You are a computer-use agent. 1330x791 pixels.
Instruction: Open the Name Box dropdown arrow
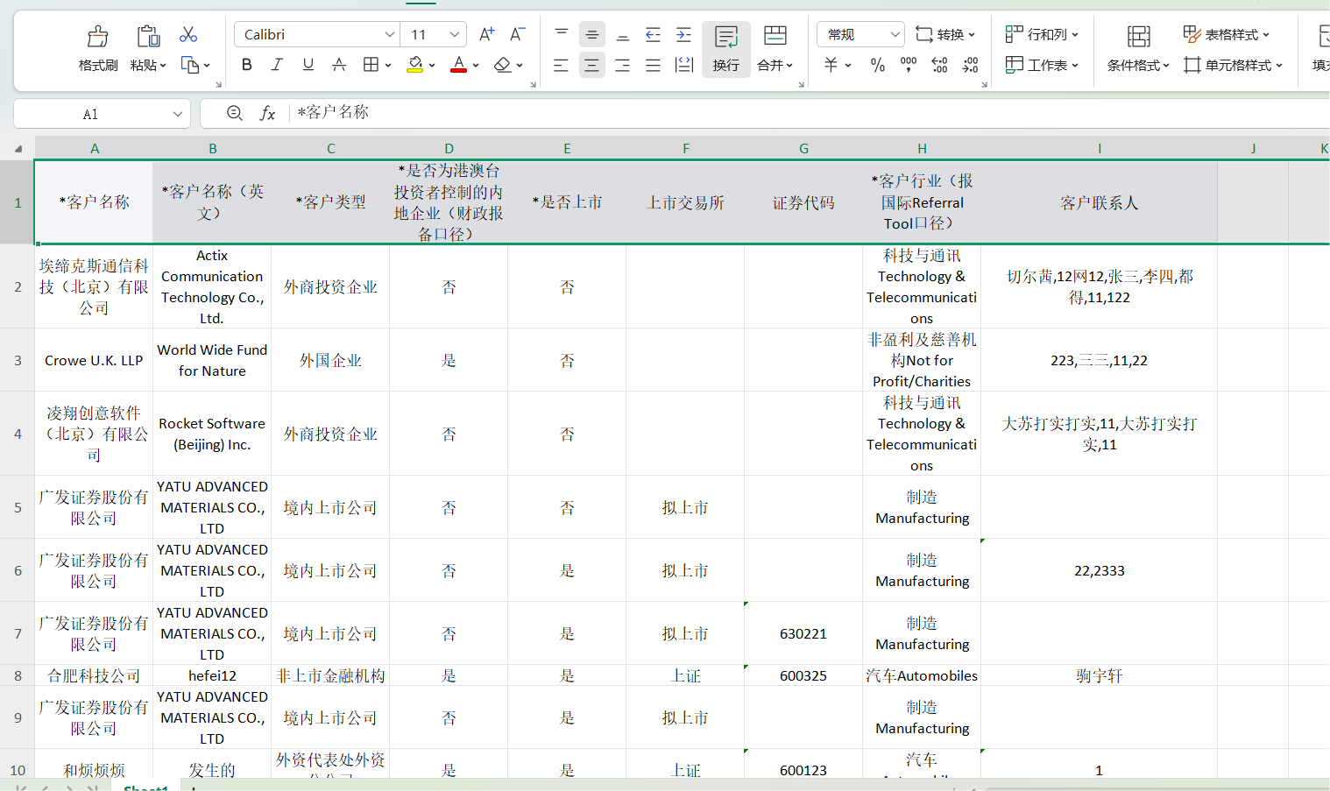[x=178, y=114]
